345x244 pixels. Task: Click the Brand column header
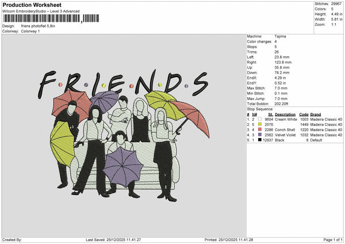click(316, 115)
